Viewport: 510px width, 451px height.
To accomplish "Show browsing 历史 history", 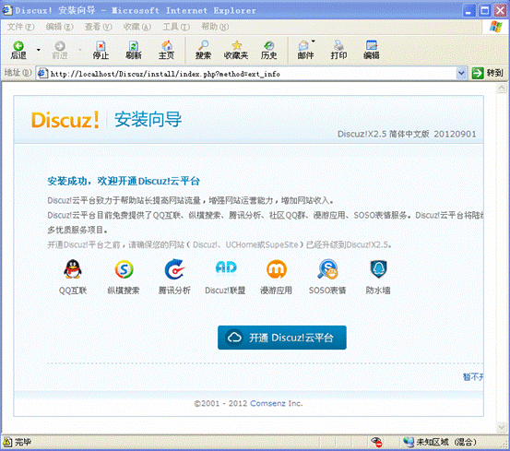I will [x=269, y=51].
